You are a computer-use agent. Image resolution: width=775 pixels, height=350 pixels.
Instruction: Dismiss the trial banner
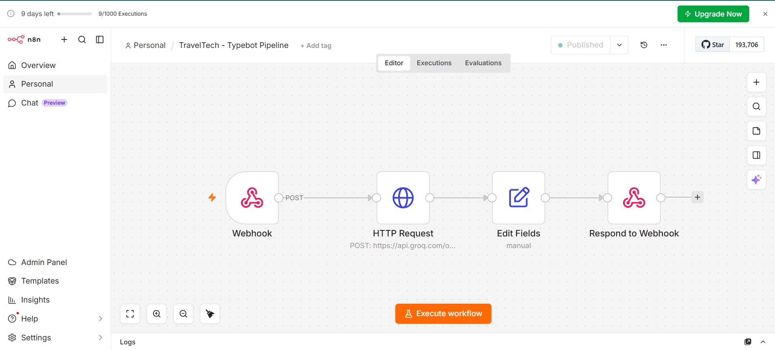click(765, 14)
